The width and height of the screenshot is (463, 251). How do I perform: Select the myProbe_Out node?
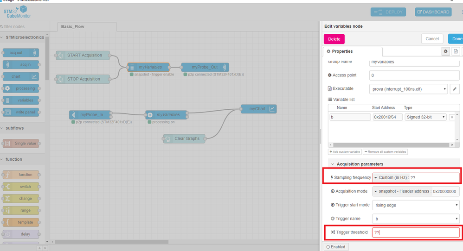pos(205,67)
